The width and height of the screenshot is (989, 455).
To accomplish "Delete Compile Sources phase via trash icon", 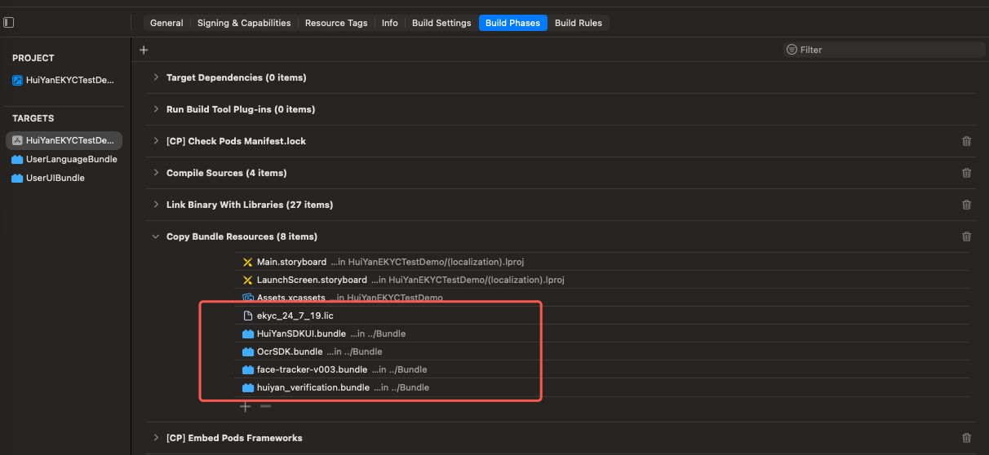I will tap(966, 173).
